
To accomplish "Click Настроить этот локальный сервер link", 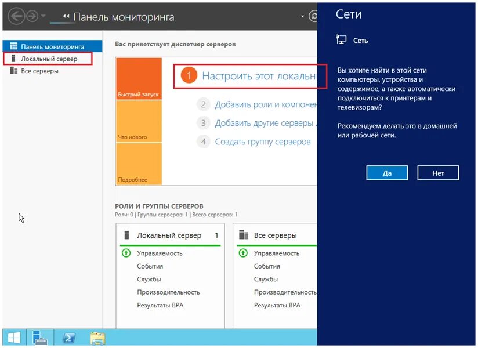I will (259, 76).
